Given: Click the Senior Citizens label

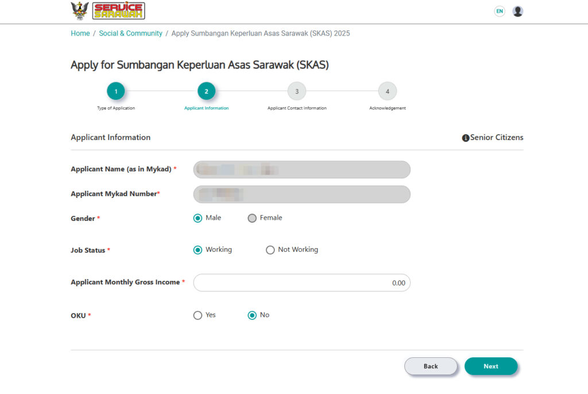Looking at the screenshot, I should [497, 138].
